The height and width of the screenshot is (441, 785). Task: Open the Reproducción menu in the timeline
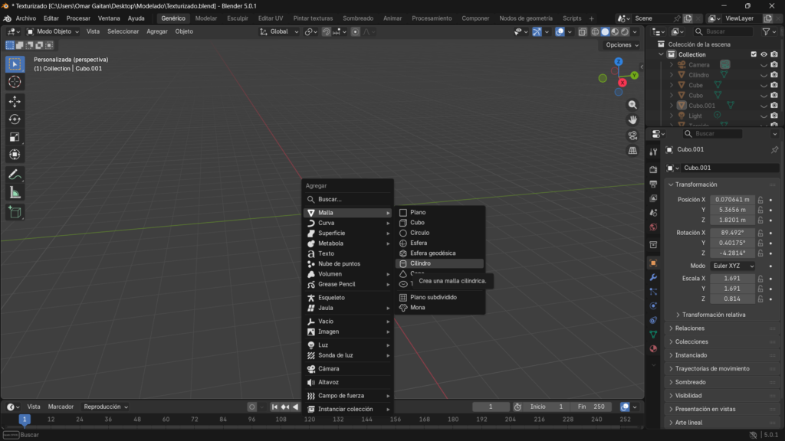(106, 407)
